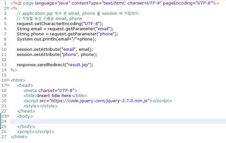Click the closing head tag on line 22
Screen dimensions: 226x143
[x=26, y=111]
